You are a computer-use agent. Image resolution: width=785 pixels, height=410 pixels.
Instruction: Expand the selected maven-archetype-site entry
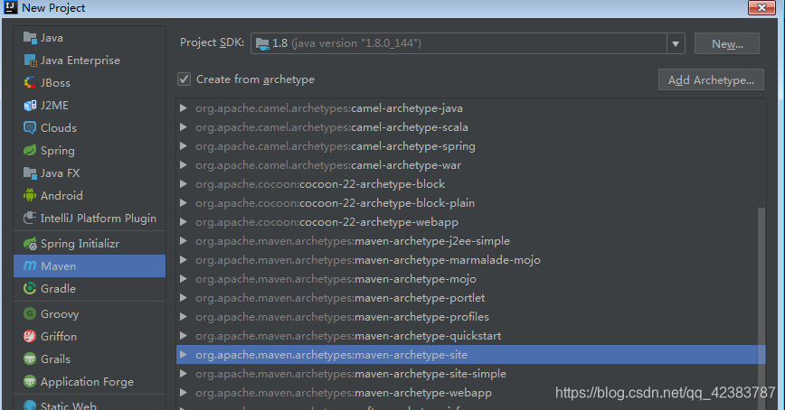pos(184,355)
